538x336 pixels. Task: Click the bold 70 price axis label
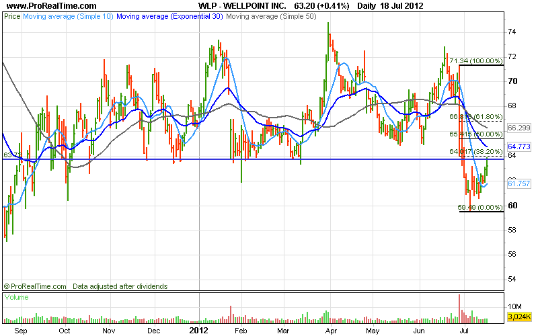point(512,81)
